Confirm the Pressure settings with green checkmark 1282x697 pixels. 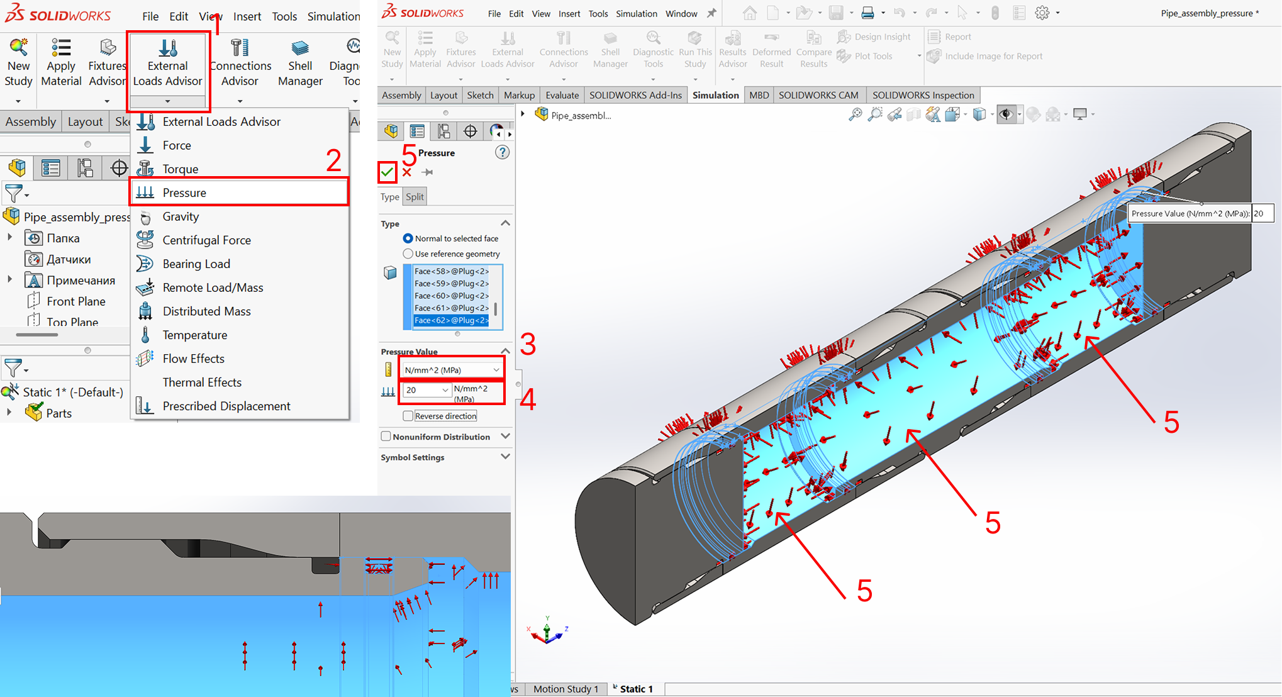click(x=387, y=172)
